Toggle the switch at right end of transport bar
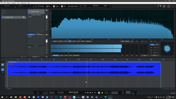The image size is (176, 99). pyautogui.click(x=133, y=94)
